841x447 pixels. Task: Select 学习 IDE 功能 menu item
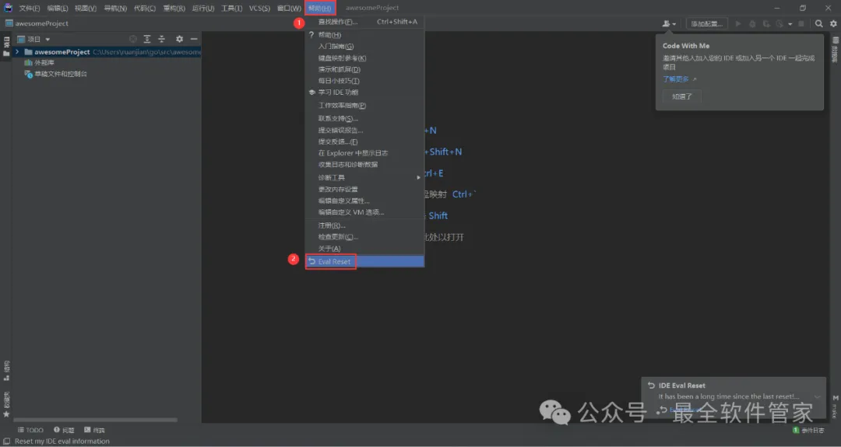point(364,92)
